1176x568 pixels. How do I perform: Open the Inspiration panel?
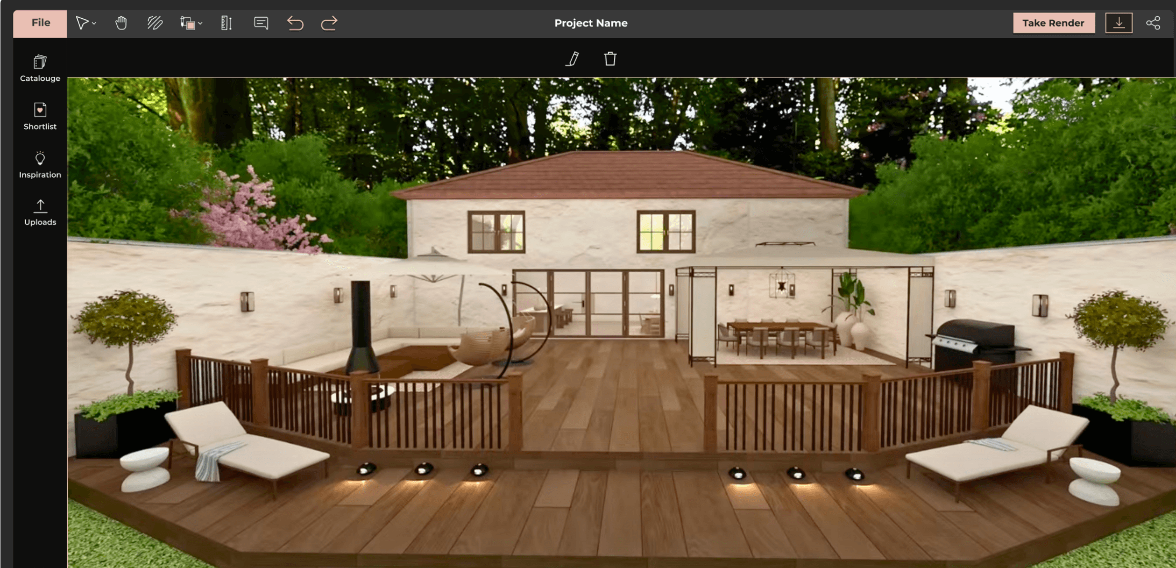pyautogui.click(x=40, y=165)
